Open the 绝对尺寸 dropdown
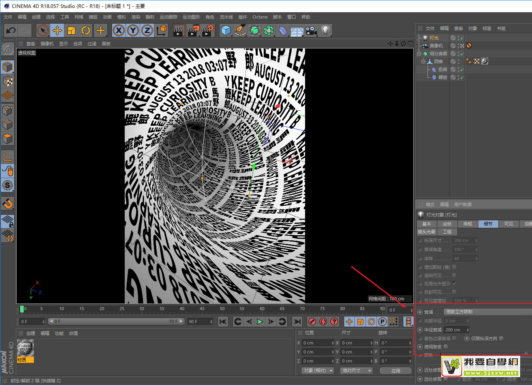The width and height of the screenshot is (532, 385). tap(357, 370)
